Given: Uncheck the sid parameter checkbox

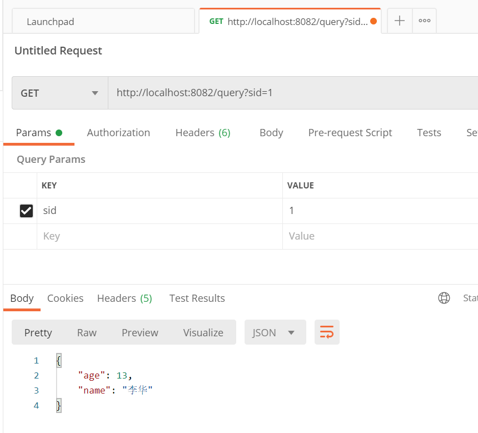Looking at the screenshot, I should (26, 211).
